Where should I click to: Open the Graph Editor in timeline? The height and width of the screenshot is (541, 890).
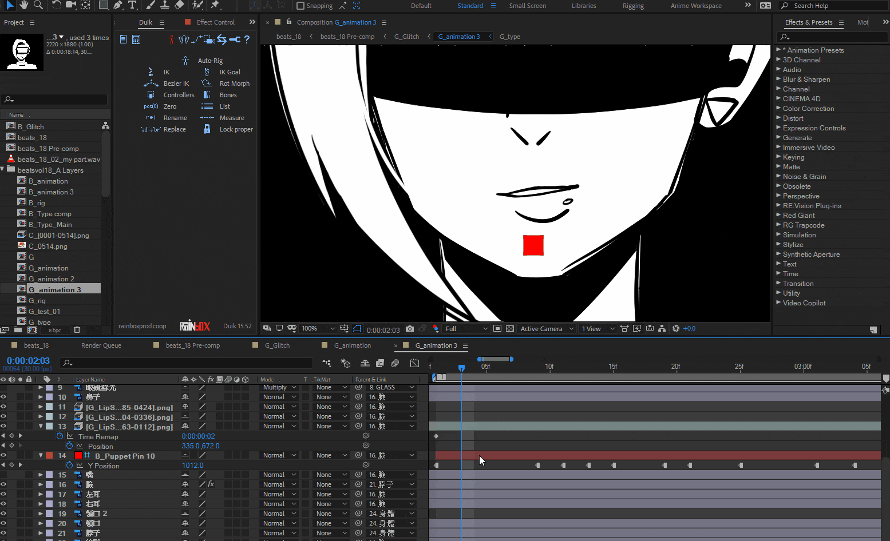415,363
